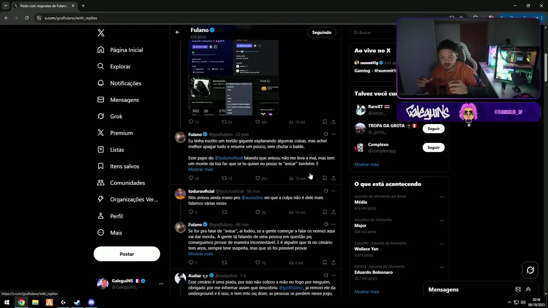Open Windows Start menu
The height and width of the screenshot is (308, 548).
tap(6, 302)
